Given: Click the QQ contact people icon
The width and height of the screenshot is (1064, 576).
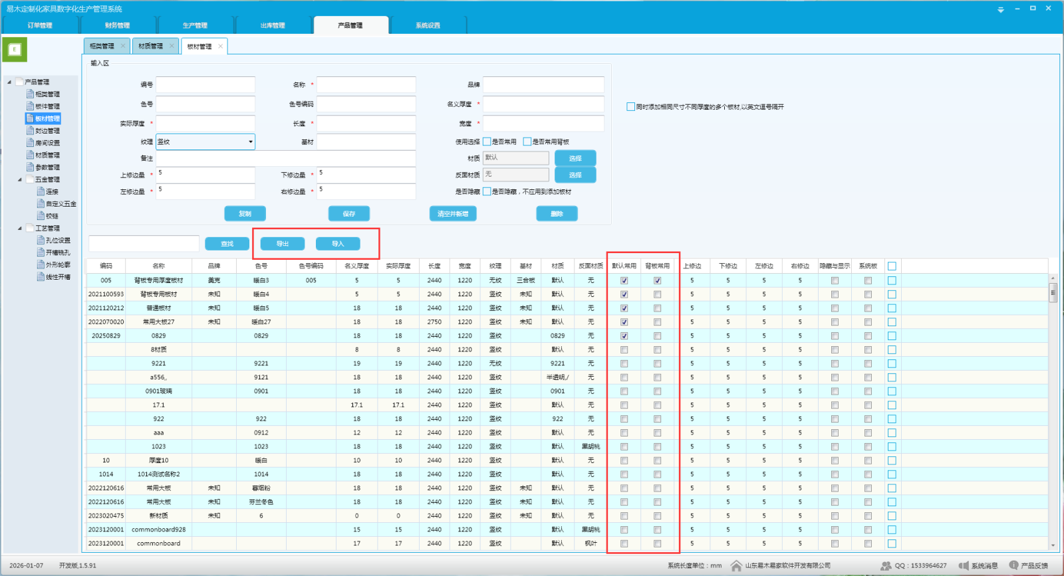Looking at the screenshot, I should (886, 565).
